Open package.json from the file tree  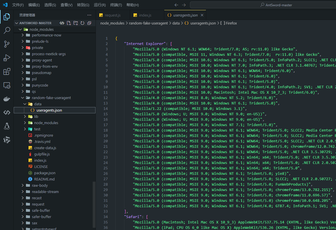pos(45,173)
